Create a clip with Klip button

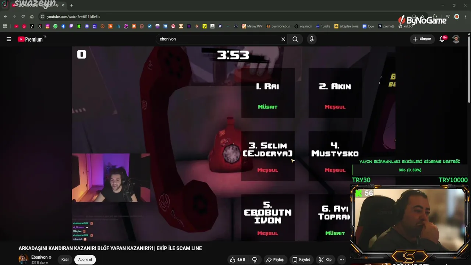pos(325,259)
